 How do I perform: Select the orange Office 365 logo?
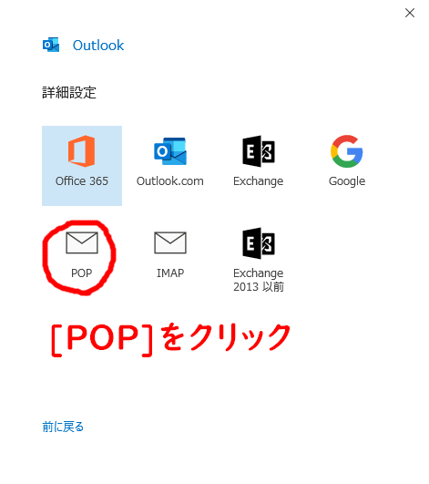pyautogui.click(x=81, y=151)
